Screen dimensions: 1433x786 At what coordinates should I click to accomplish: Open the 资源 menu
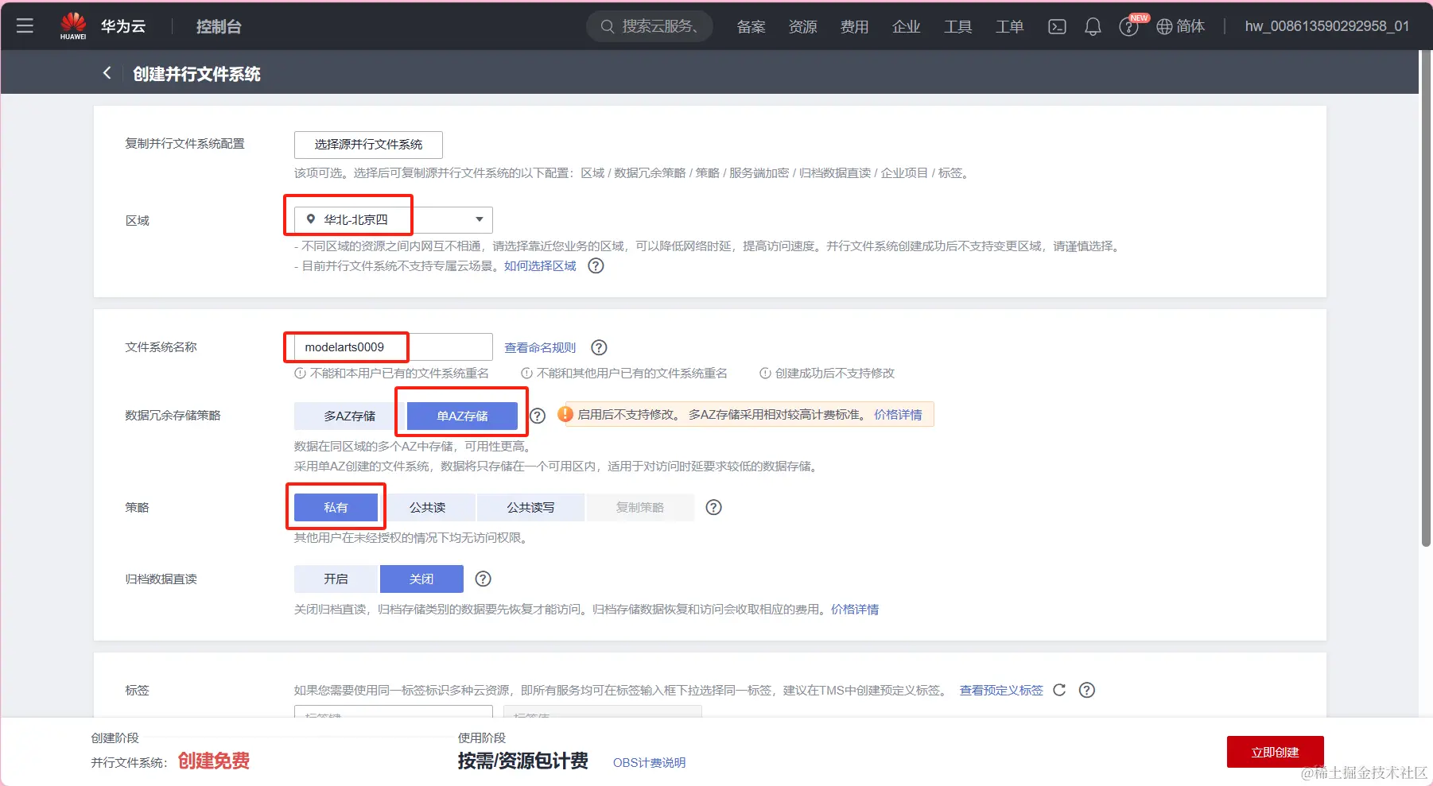(x=802, y=26)
